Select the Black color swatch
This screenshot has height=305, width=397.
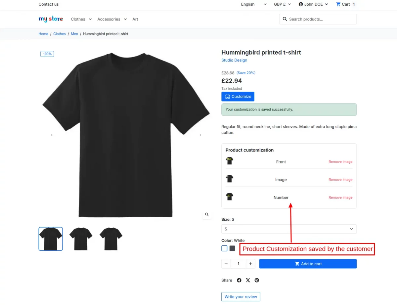[232, 248]
